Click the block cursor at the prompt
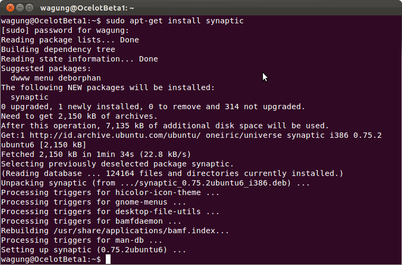 (x=108, y=259)
